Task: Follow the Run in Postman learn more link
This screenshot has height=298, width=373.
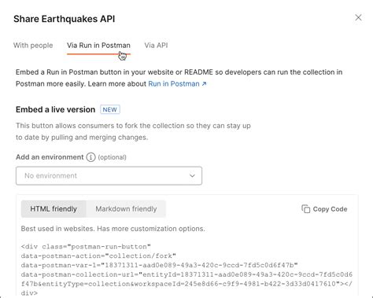Action: pyautogui.click(x=174, y=84)
